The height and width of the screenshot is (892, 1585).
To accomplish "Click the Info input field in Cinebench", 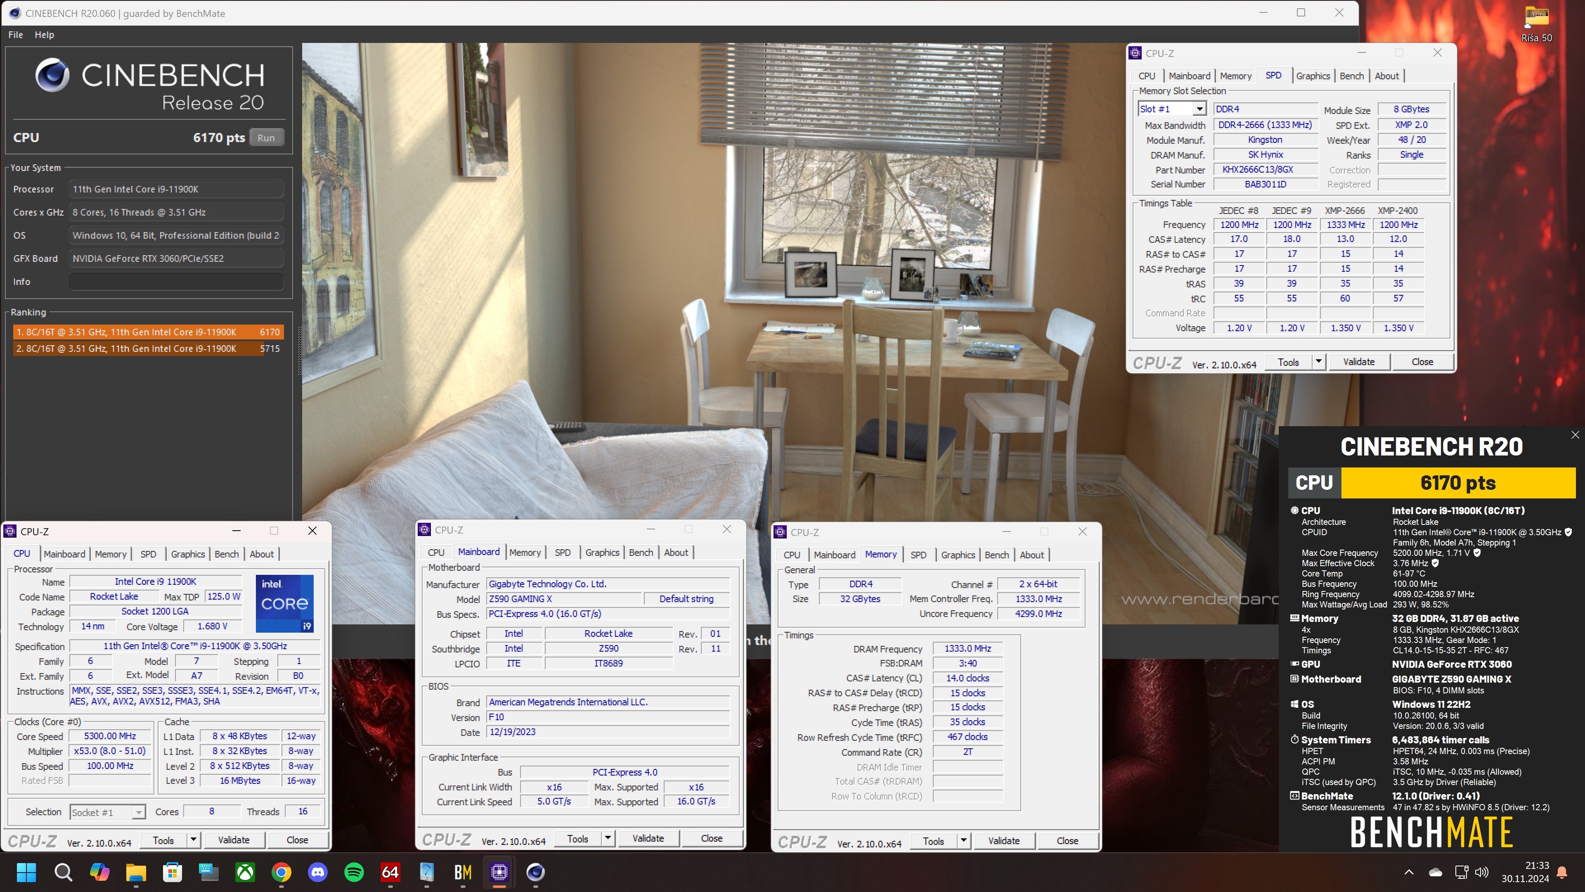I will [x=175, y=281].
